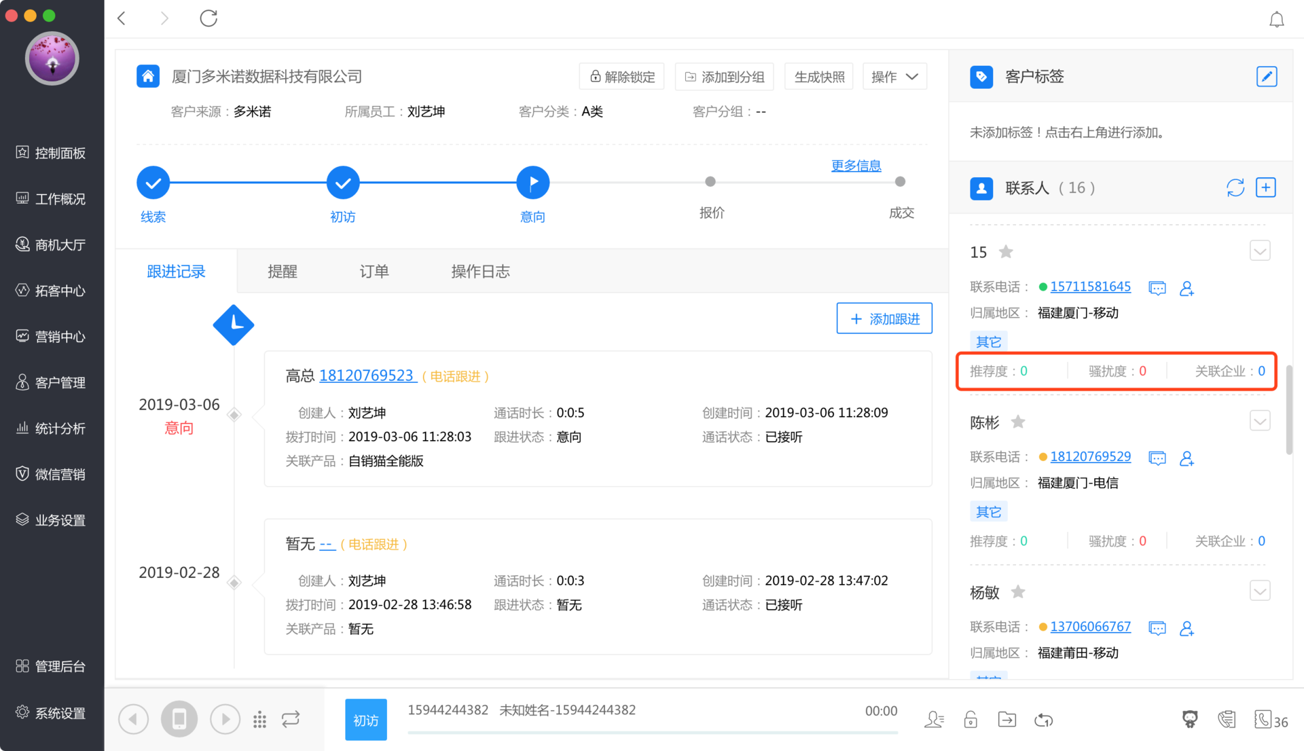Switch to the 跟进记录 tab
The image size is (1304, 751).
tap(177, 272)
